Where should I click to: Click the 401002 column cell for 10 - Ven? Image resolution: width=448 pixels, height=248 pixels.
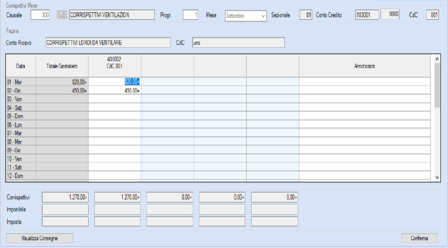[x=115, y=159]
